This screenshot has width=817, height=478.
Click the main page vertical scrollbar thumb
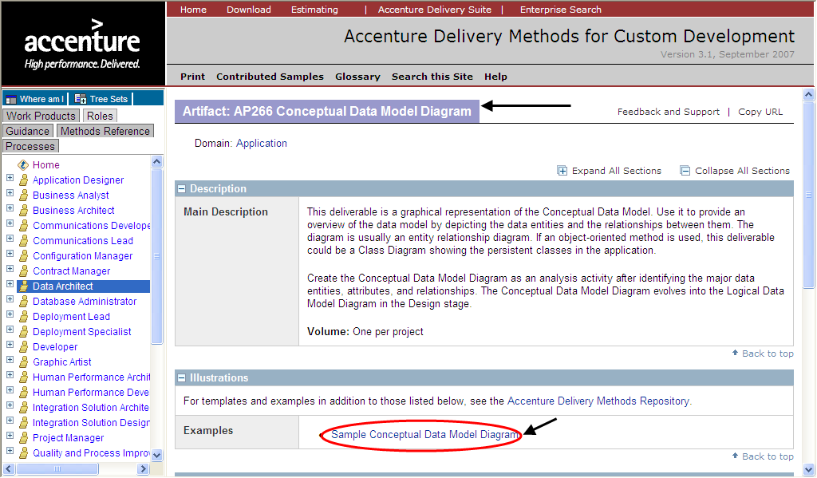[809, 195]
